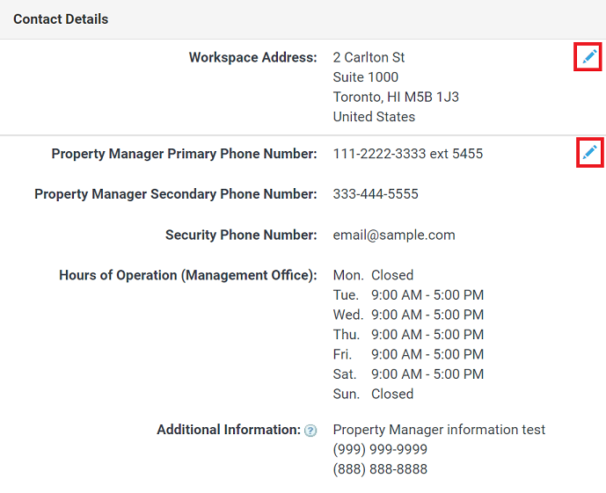Click the Security Phone Number label
This screenshot has height=493, width=606.
(241, 235)
